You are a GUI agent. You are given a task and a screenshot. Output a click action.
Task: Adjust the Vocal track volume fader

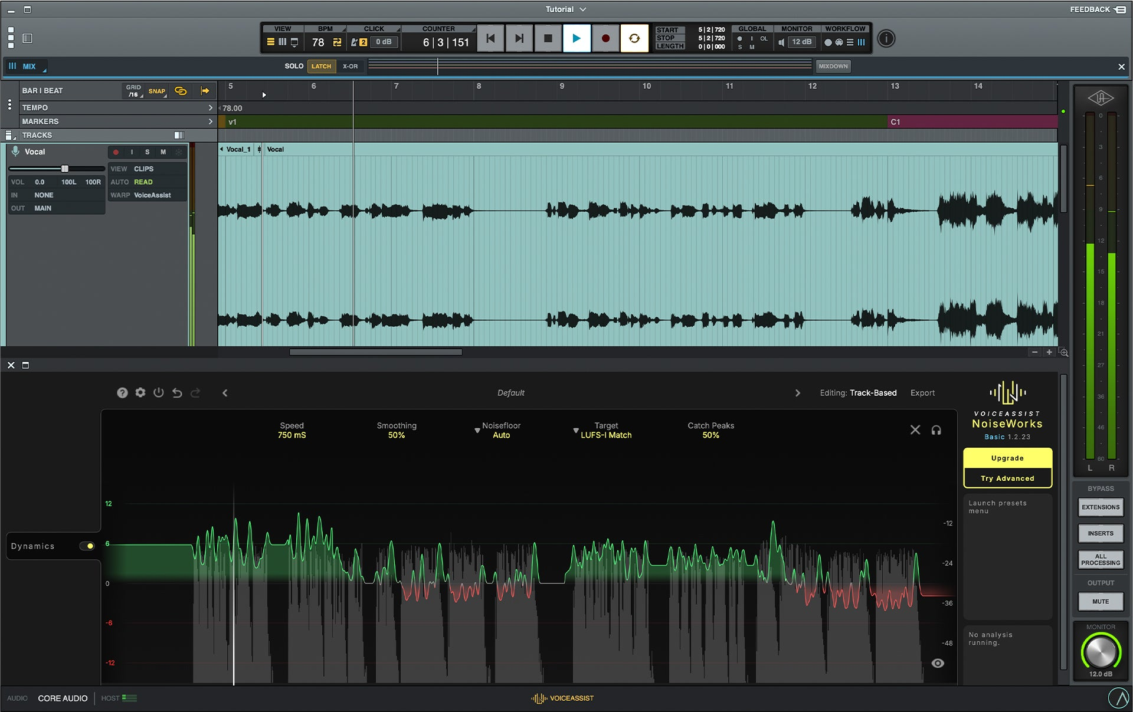tap(65, 169)
